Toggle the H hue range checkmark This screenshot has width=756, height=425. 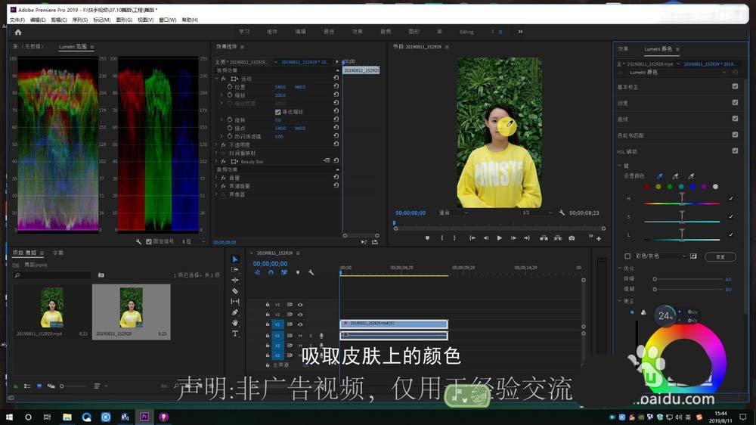coord(731,198)
